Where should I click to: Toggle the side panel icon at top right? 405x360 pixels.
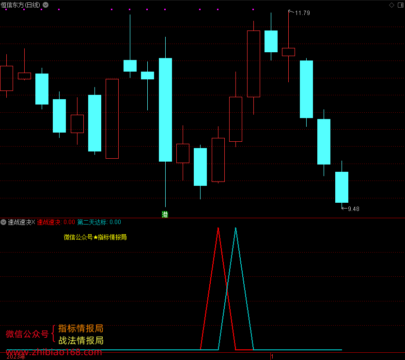401,5
